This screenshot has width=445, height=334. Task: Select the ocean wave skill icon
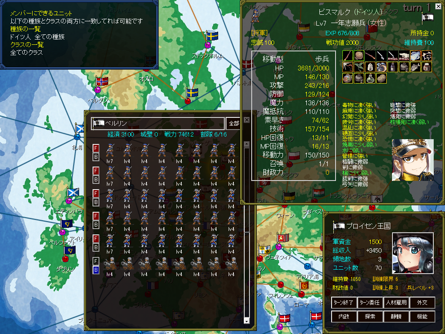tap(382, 67)
